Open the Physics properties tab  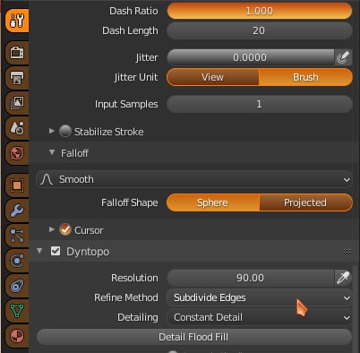pos(17,261)
